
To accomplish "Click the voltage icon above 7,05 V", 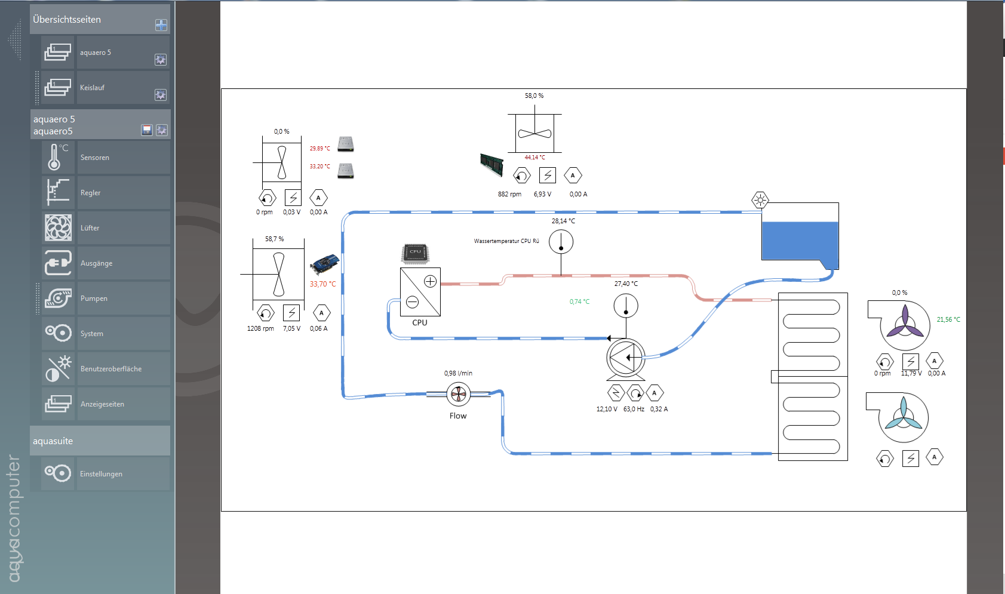I will tap(291, 312).
